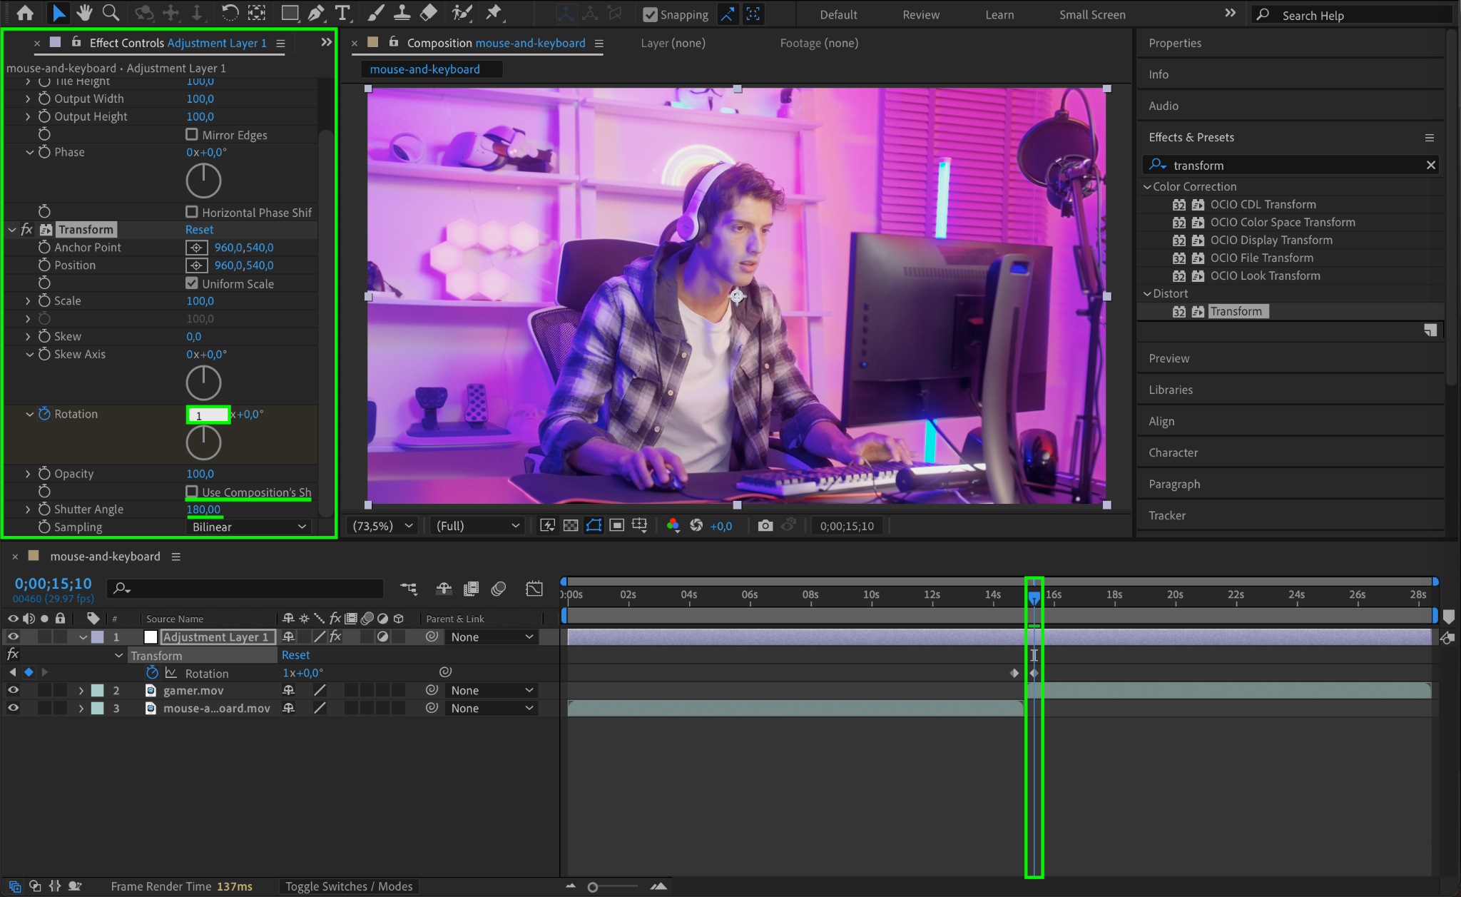Switch to the Review workspace
This screenshot has height=897, width=1461.
[x=920, y=14]
